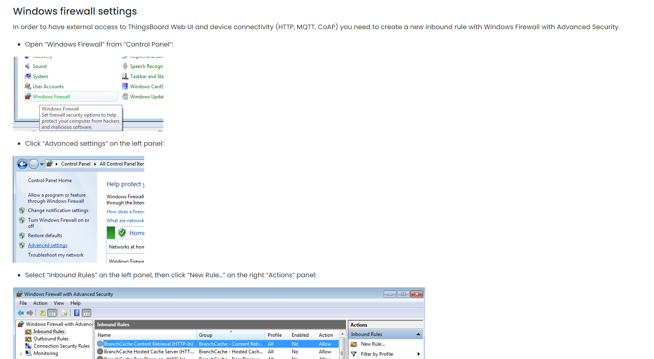Screen dimensions: 654x359
Task: Open the Help menu
Action: point(75,303)
